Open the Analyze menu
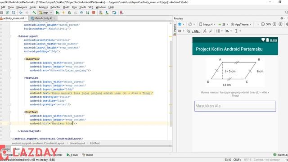 tap(43, 7)
